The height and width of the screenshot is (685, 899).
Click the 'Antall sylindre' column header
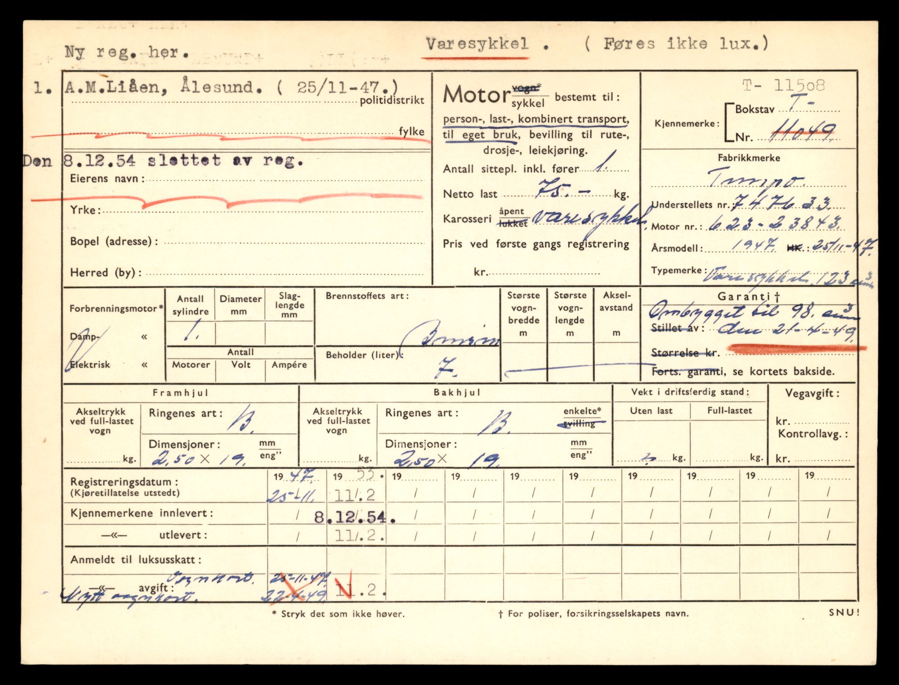[191, 305]
